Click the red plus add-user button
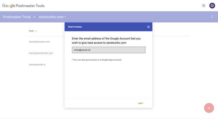 pos(209,108)
